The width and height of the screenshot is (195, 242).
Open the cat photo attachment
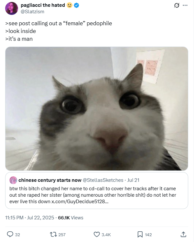pos(97,108)
